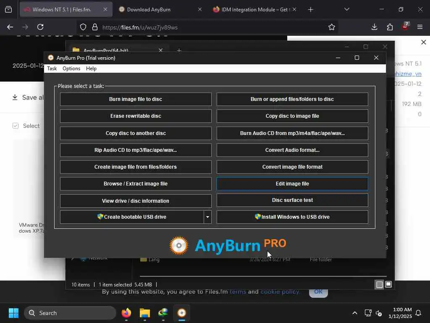The height and width of the screenshot is (323, 430).
Task: Open the clock showing 1:00 AM
Action: (x=400, y=313)
